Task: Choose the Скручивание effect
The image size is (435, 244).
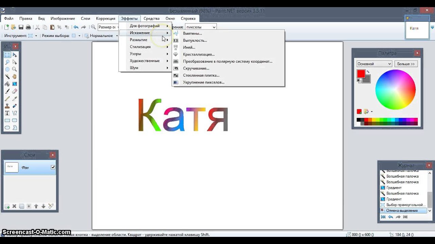Action: [228, 68]
